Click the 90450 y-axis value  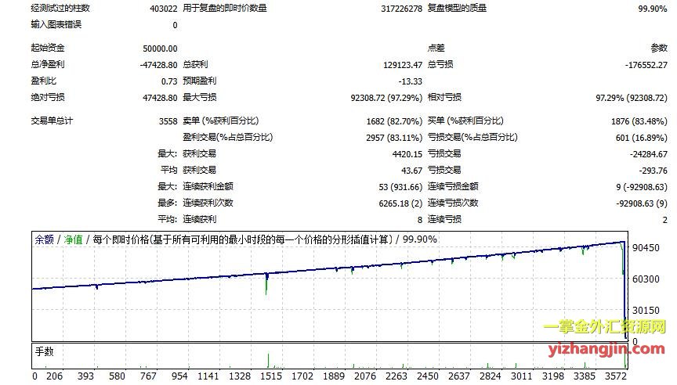[x=648, y=246]
